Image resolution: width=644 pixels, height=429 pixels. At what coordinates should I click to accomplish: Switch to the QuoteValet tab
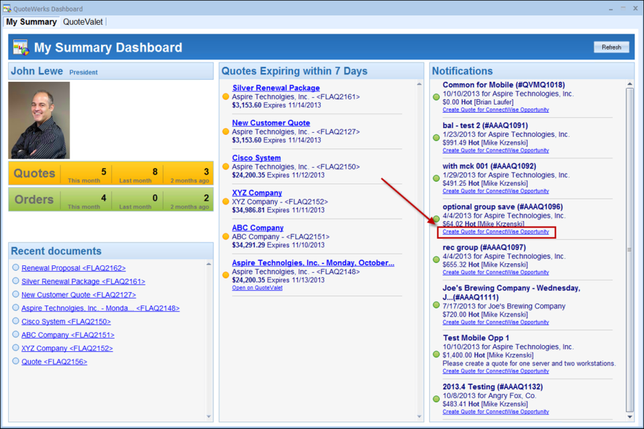83,21
